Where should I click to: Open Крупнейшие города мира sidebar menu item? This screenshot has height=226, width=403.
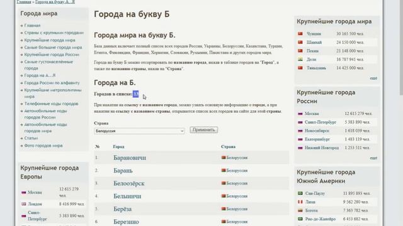(x=50, y=40)
